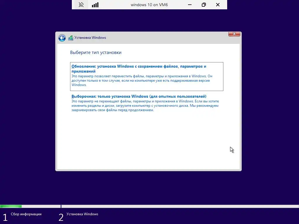The image size is (299, 224).
Task: Close the windows 10 on VM6 connection
Action: (x=218, y=5)
